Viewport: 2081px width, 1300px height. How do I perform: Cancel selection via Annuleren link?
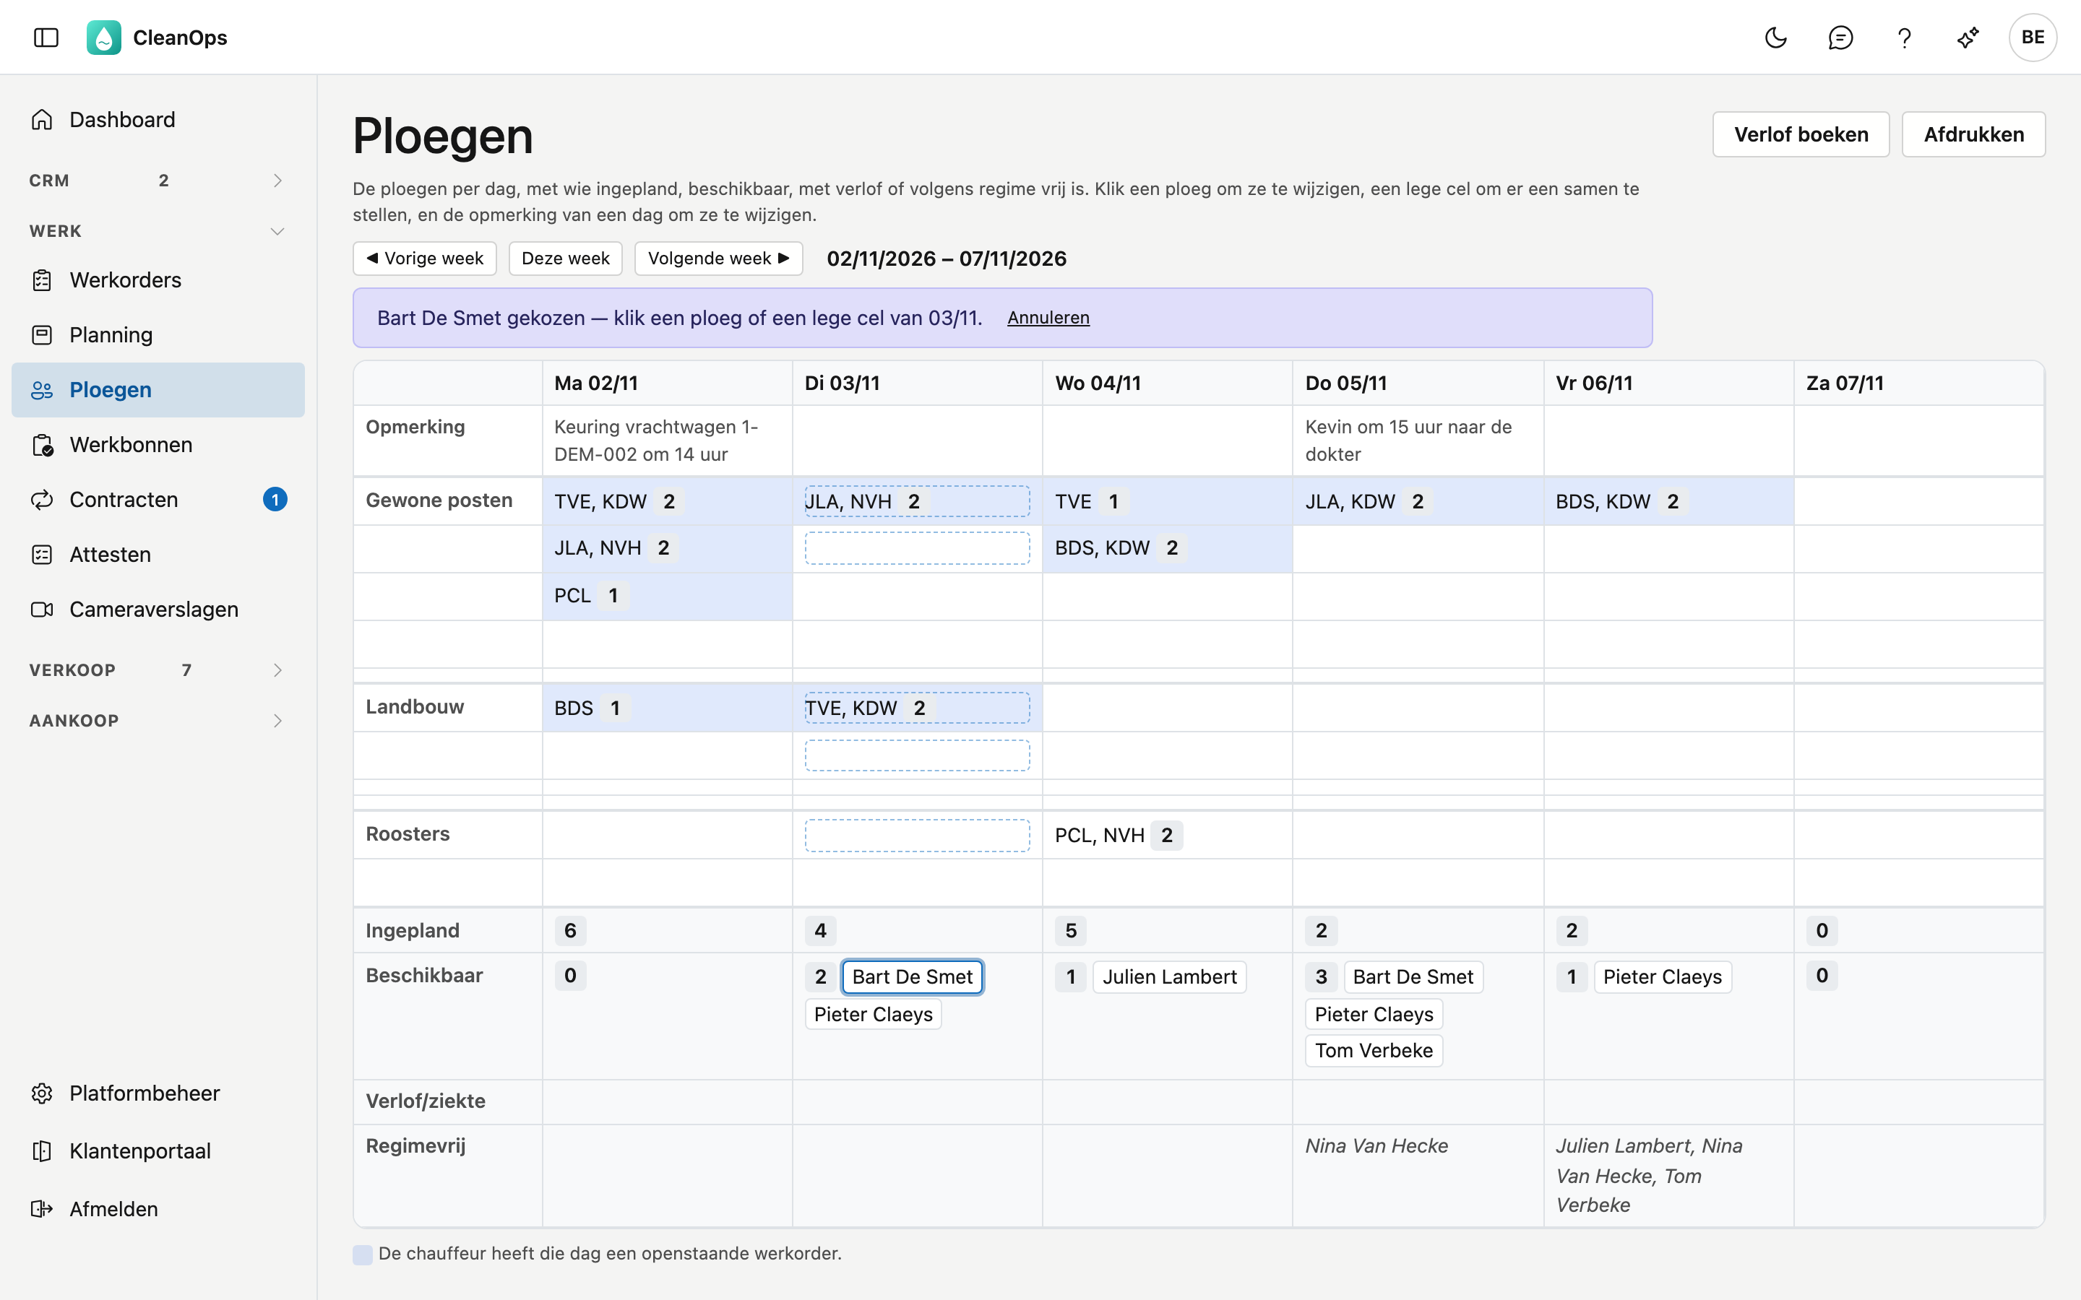point(1048,317)
